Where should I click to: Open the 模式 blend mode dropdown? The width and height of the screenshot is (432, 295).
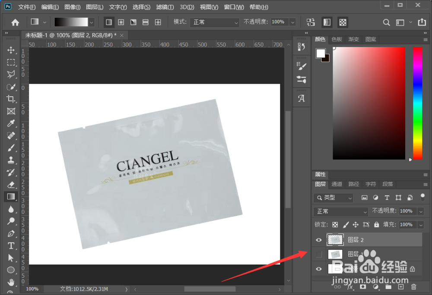(x=215, y=22)
